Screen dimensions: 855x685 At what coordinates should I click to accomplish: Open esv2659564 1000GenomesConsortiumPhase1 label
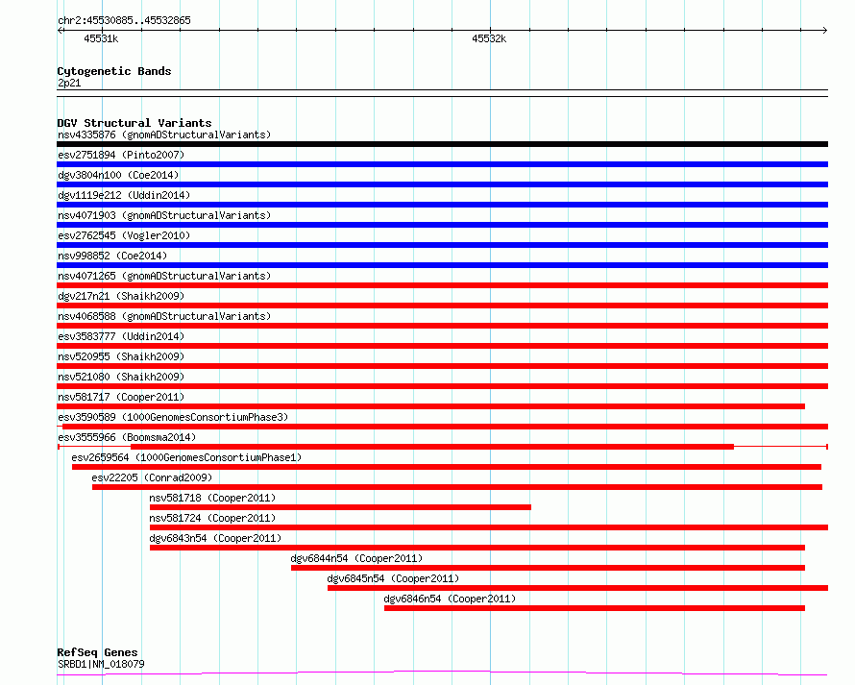pyautogui.click(x=186, y=457)
